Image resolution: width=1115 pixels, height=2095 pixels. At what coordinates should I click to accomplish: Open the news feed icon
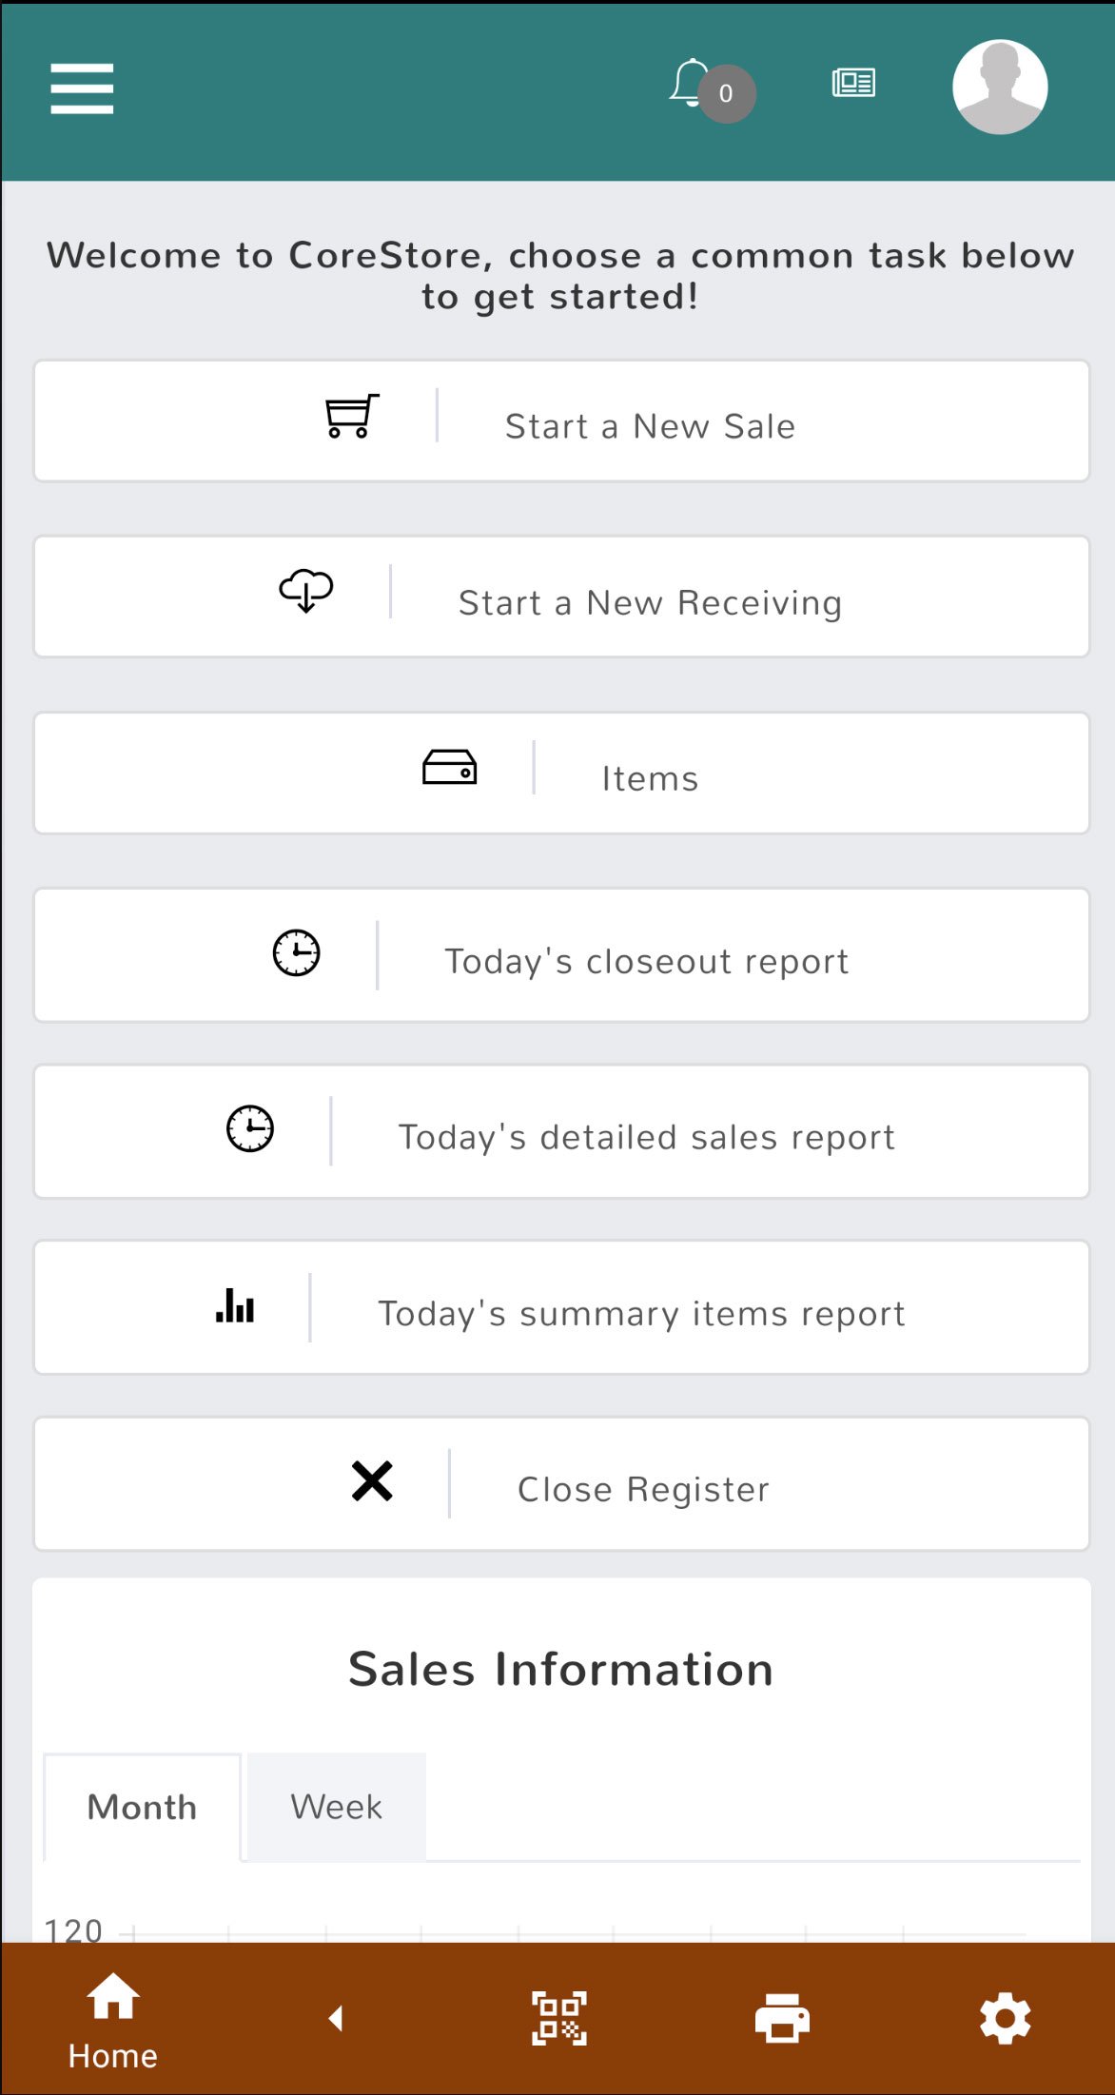pos(853,83)
